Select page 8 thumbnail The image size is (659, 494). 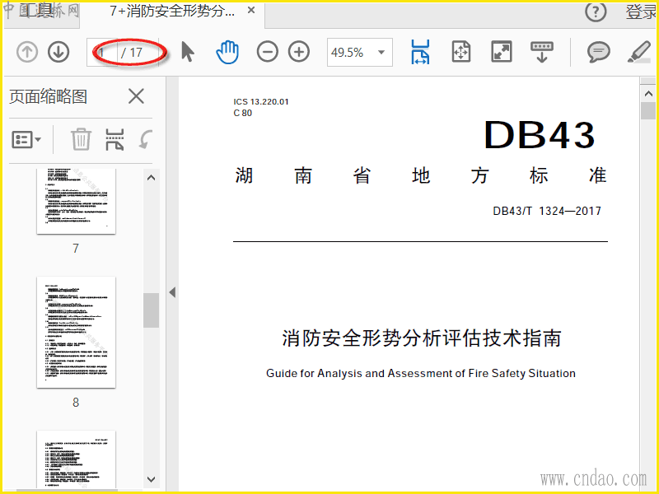coord(76,333)
